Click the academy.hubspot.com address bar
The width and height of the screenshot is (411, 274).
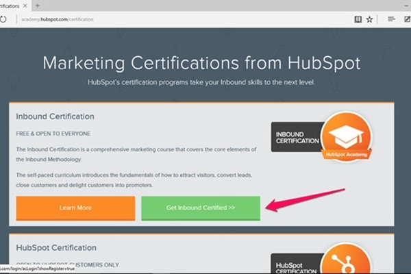(x=57, y=19)
